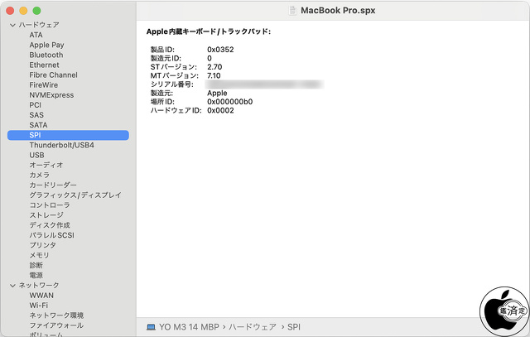
Task: Open the Ethernet entry
Action: tap(44, 65)
